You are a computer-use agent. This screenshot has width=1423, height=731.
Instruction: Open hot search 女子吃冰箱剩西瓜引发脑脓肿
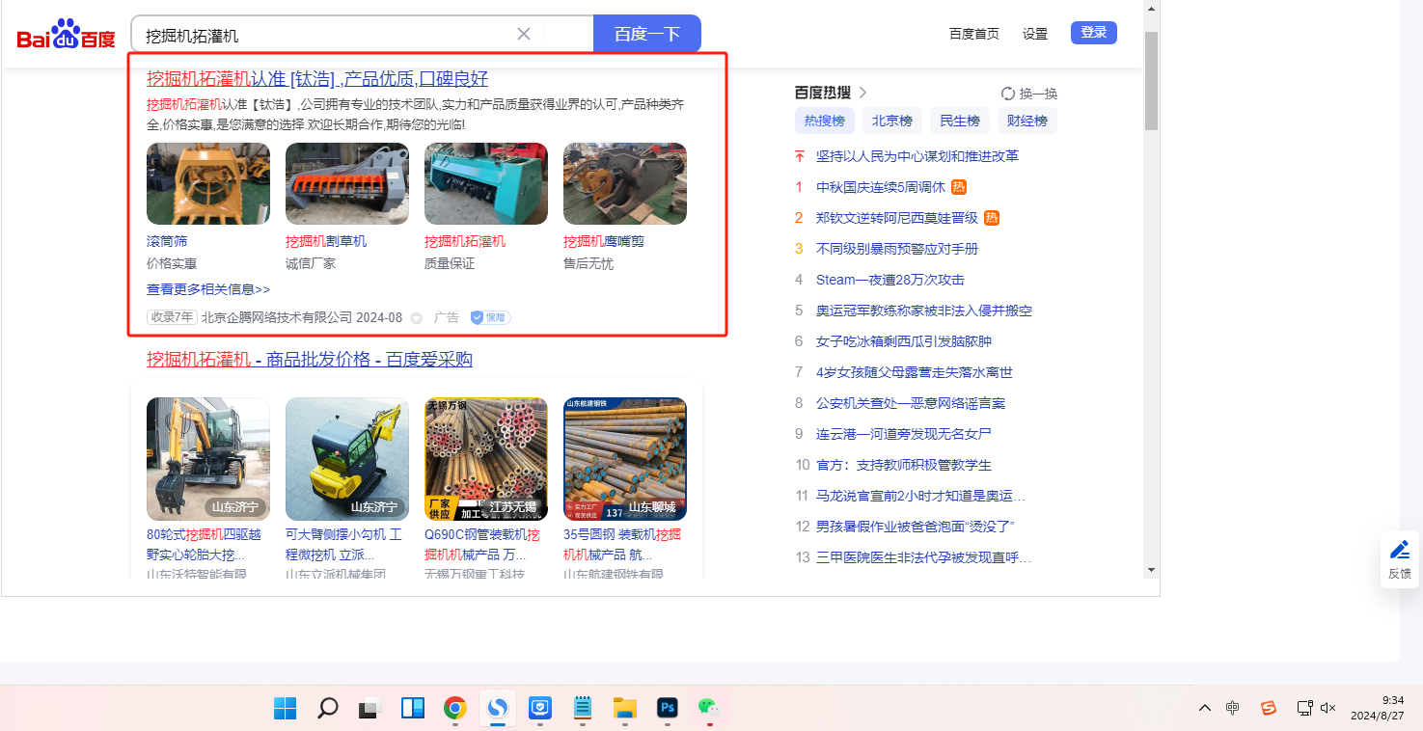[904, 341]
